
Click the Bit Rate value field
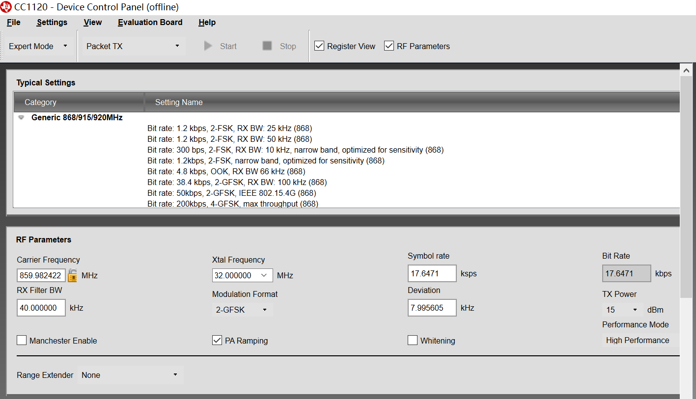627,273
